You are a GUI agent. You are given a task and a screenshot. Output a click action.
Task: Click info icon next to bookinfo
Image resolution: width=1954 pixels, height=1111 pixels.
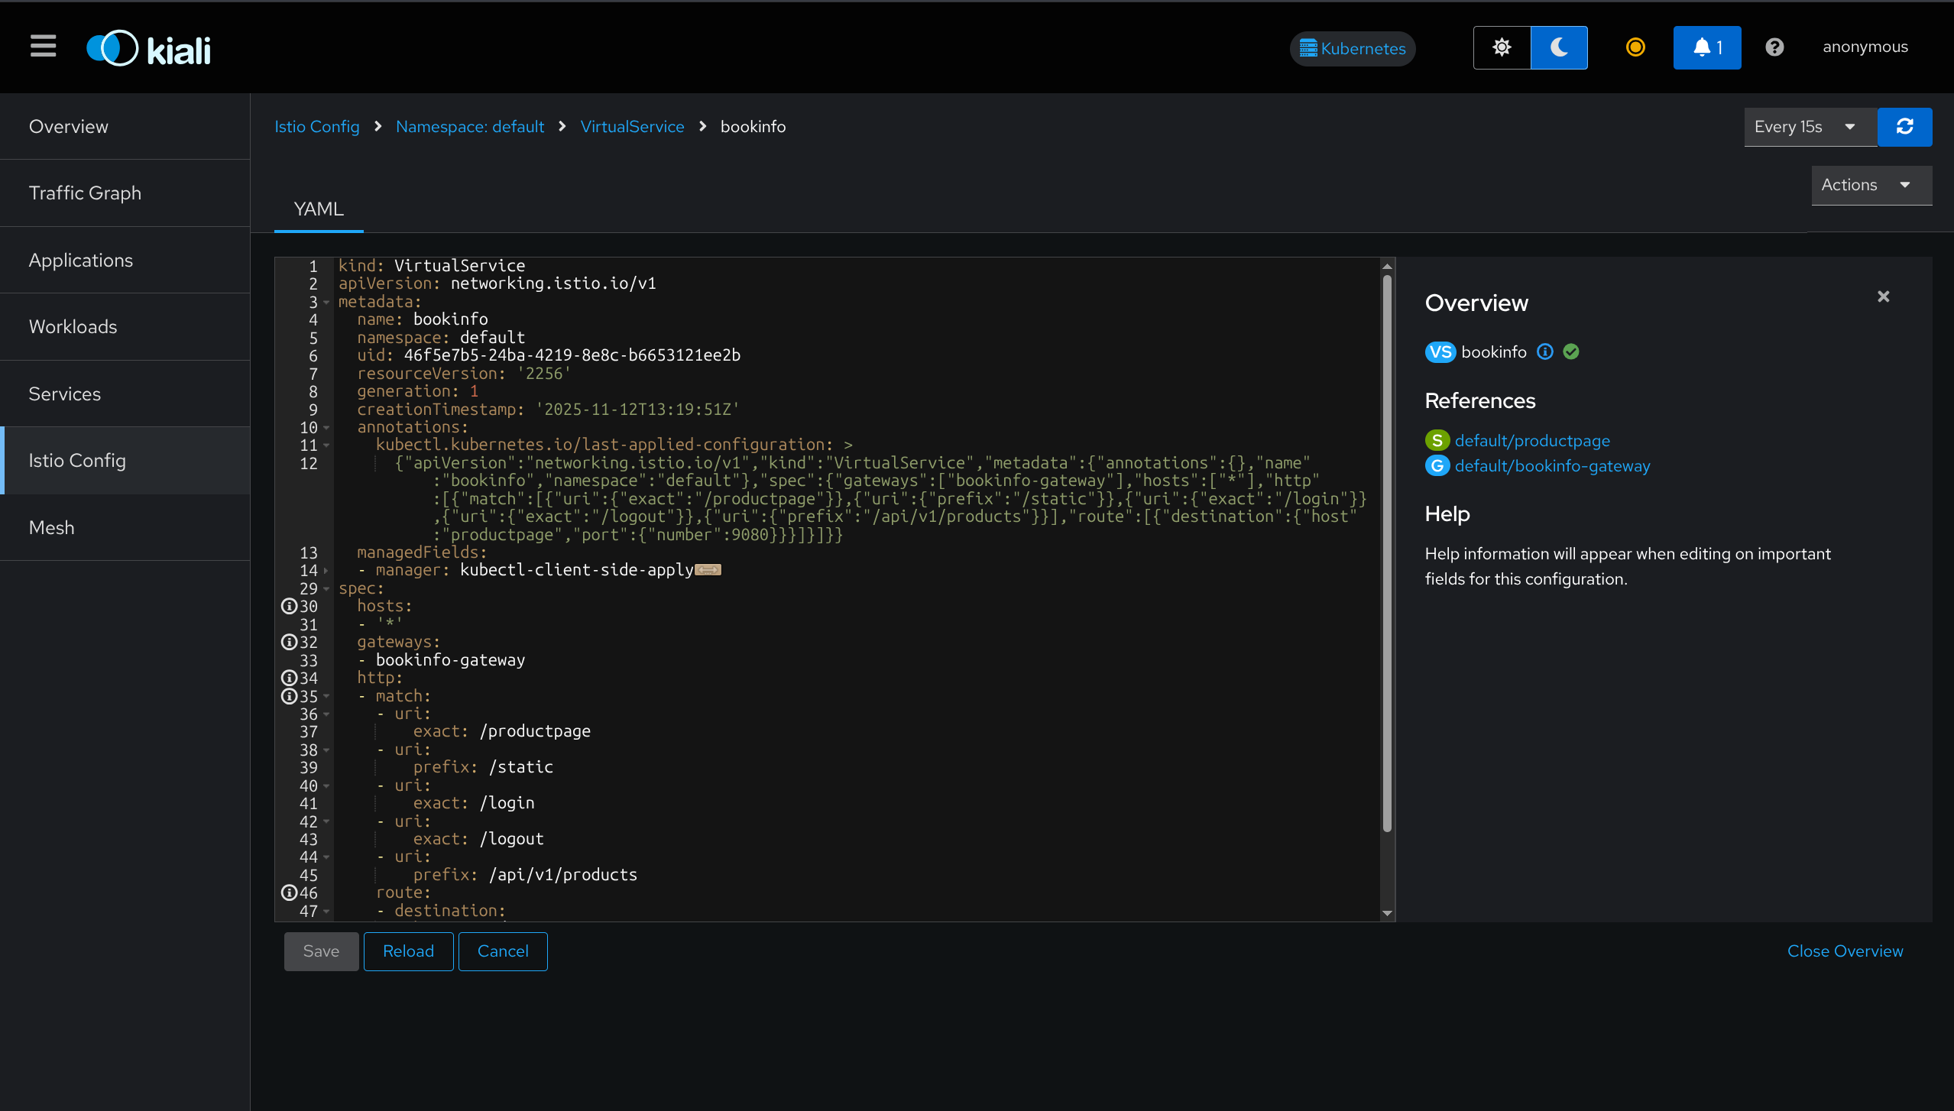tap(1545, 351)
